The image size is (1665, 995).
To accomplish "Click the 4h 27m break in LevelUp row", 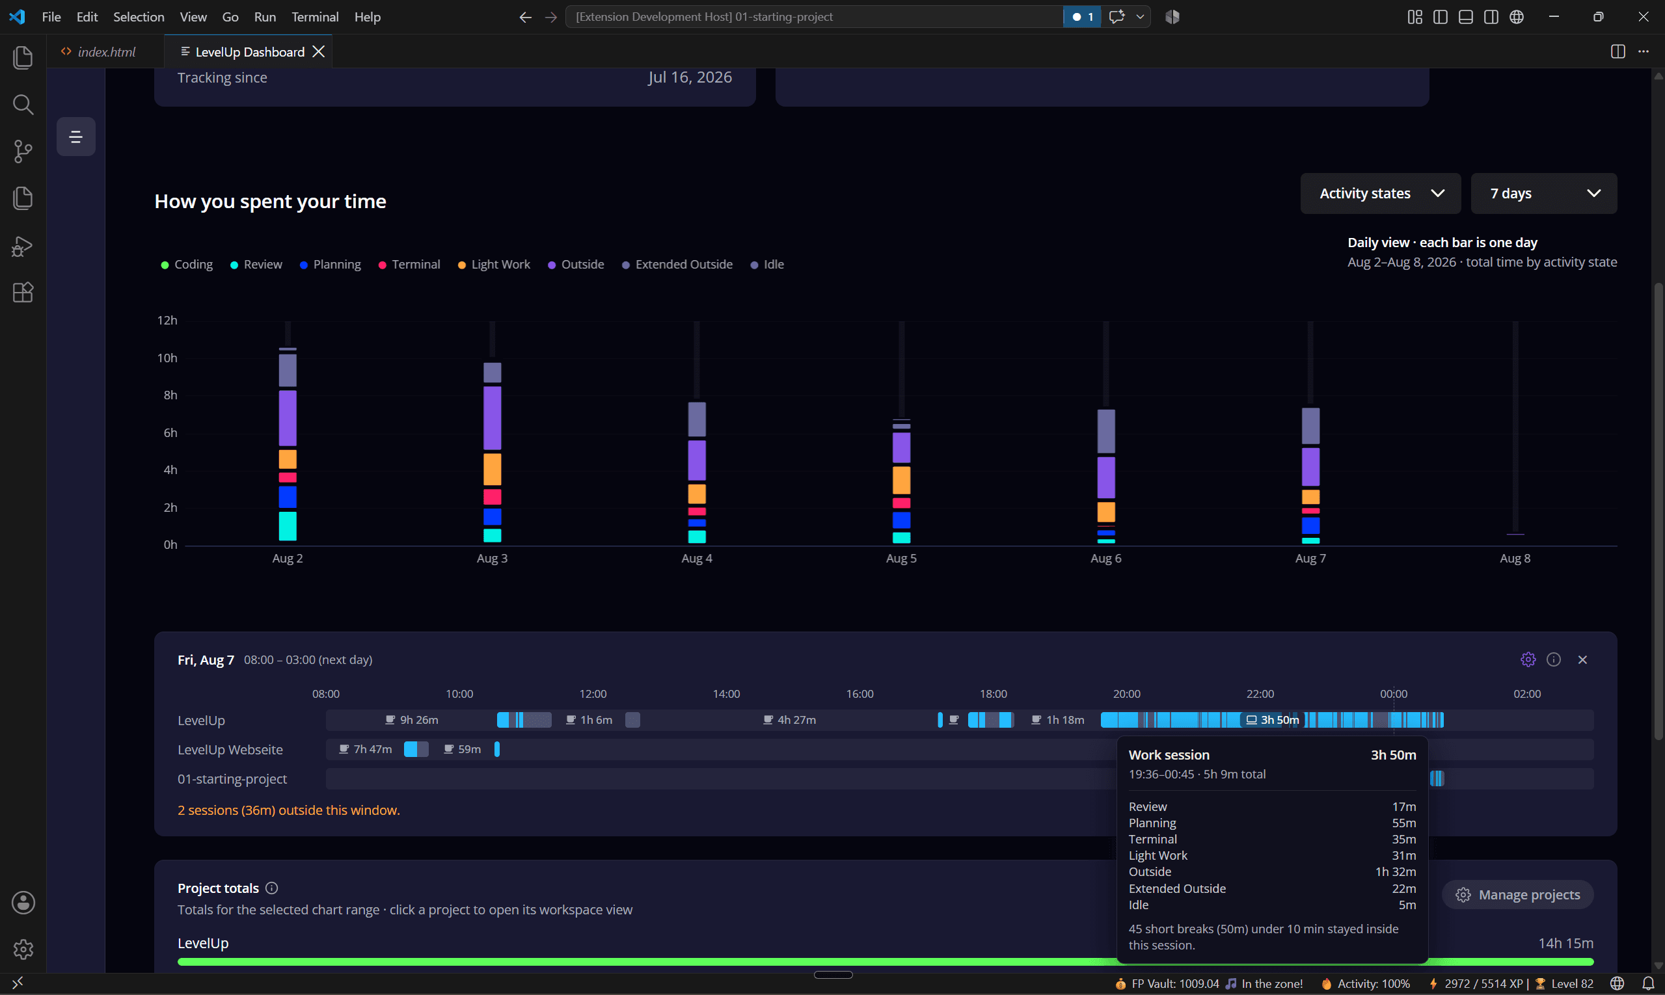I will [x=789, y=719].
